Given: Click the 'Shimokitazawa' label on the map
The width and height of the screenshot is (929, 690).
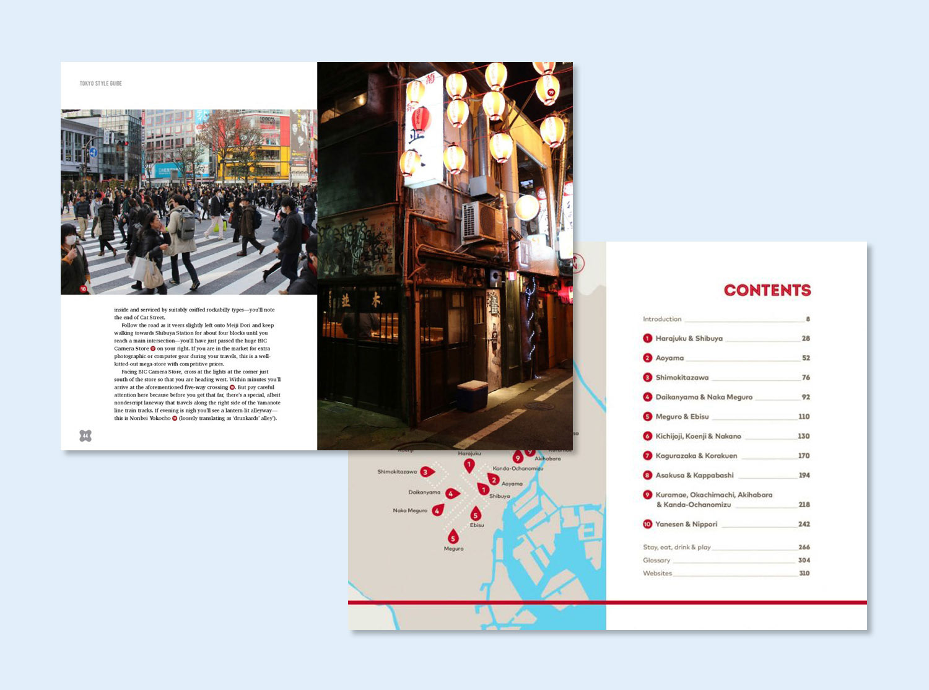Looking at the screenshot, I should coord(397,472).
